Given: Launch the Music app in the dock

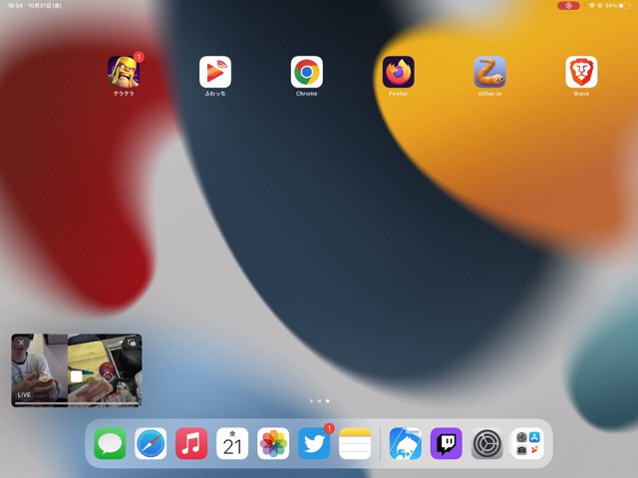Looking at the screenshot, I should 191,443.
